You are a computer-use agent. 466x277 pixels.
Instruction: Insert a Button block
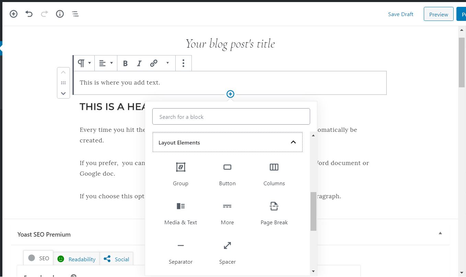tap(227, 174)
